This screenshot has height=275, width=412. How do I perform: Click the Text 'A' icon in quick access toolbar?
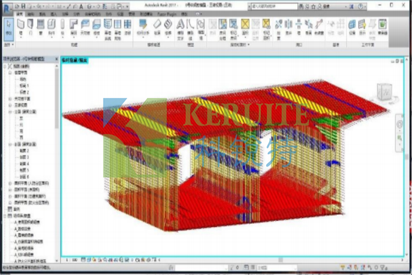pos(81,6)
